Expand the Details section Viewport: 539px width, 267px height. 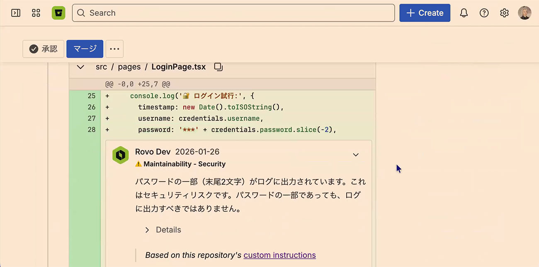163,230
